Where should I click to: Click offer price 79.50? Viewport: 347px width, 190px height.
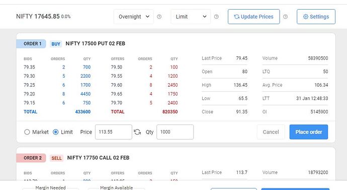tap(117, 67)
